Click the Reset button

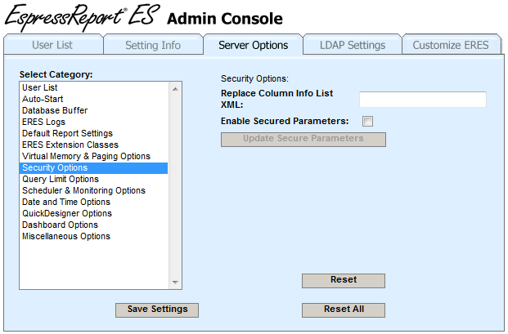[344, 280]
